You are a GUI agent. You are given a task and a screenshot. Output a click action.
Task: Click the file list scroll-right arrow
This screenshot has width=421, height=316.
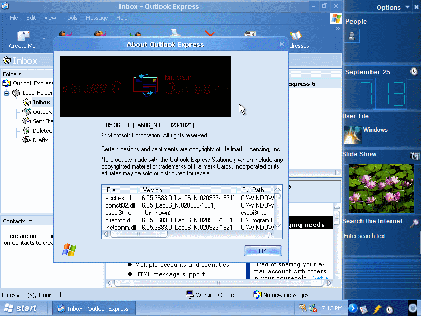click(x=270, y=234)
